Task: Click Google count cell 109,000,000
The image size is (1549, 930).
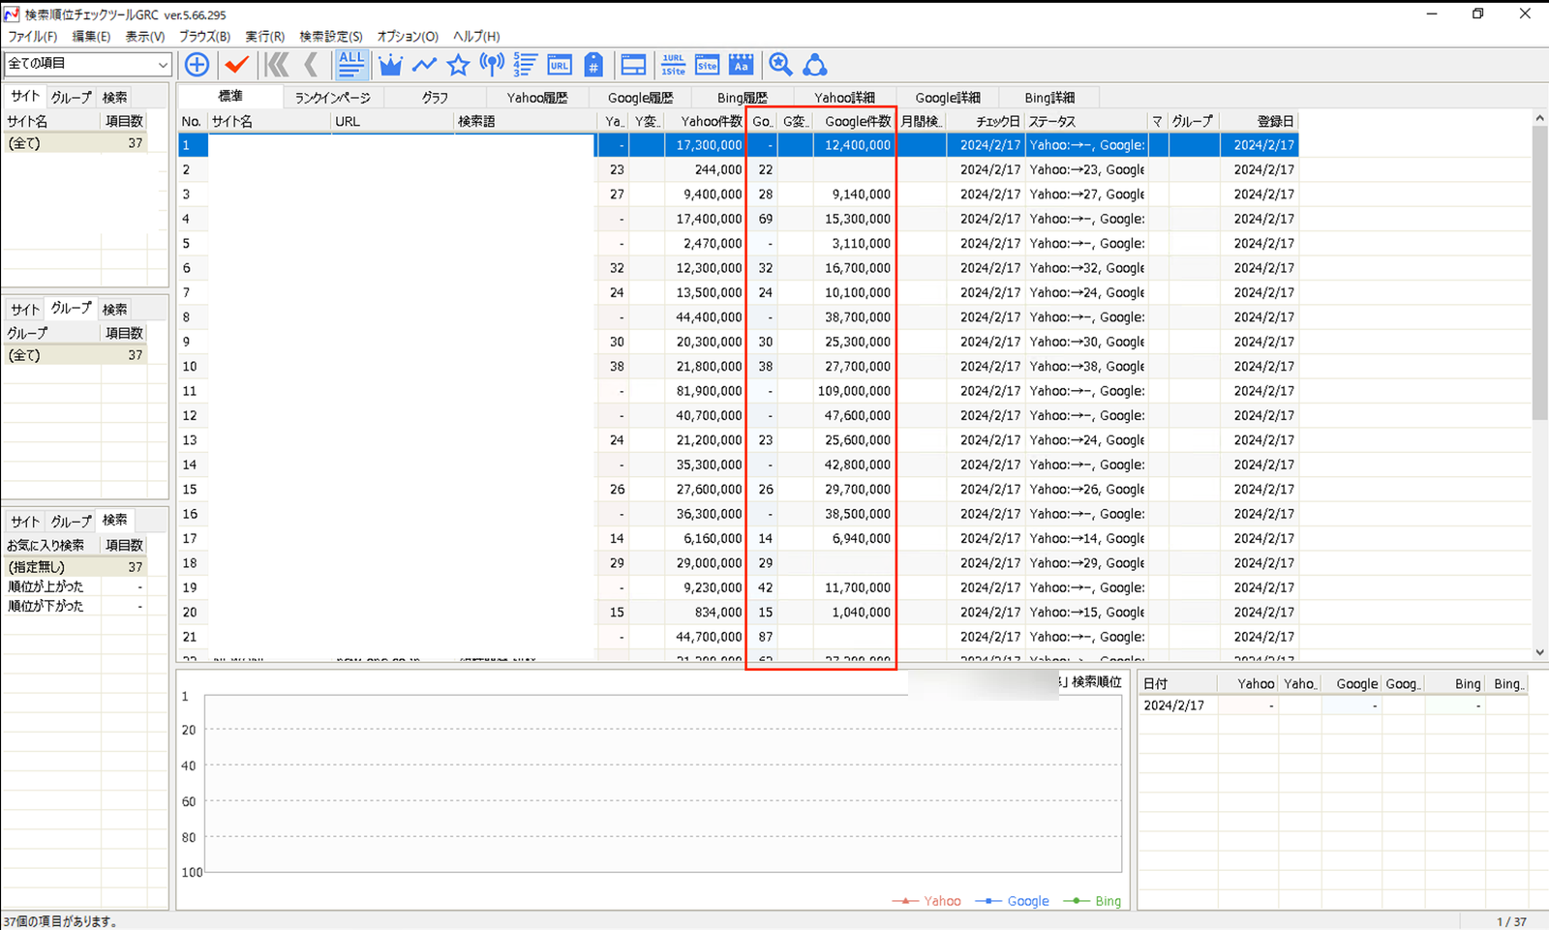Action: click(854, 391)
